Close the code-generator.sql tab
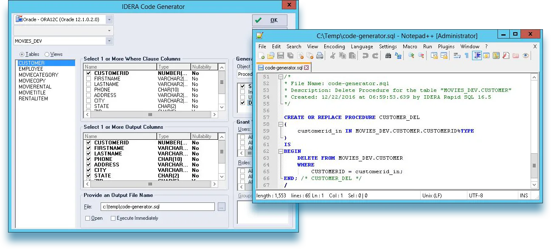The image size is (551, 249). (x=306, y=67)
